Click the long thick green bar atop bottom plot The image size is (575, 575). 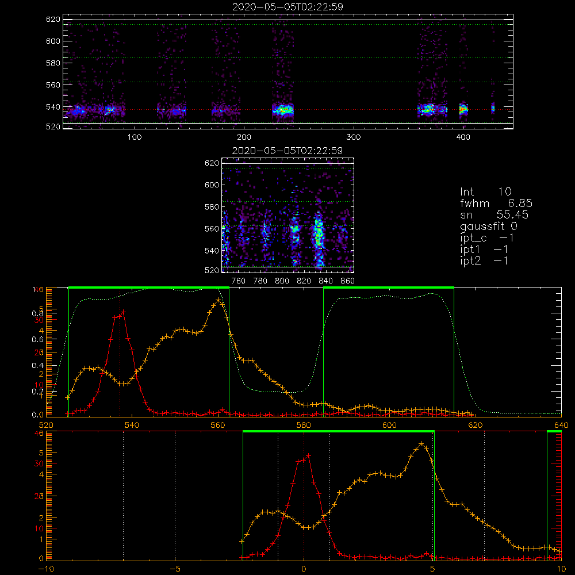(339, 431)
